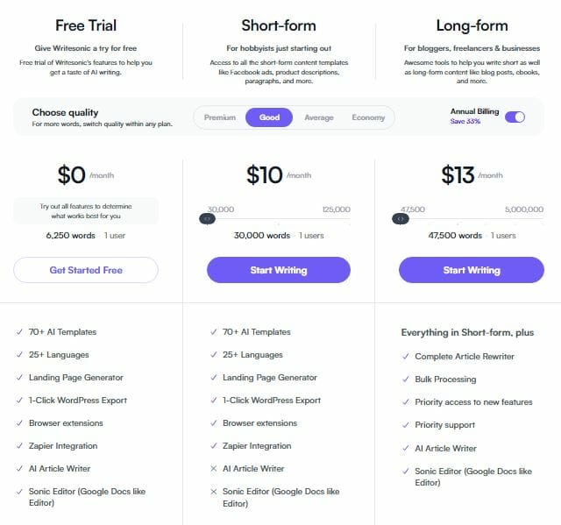
Task: Choose the Average quality option
Action: (x=319, y=117)
